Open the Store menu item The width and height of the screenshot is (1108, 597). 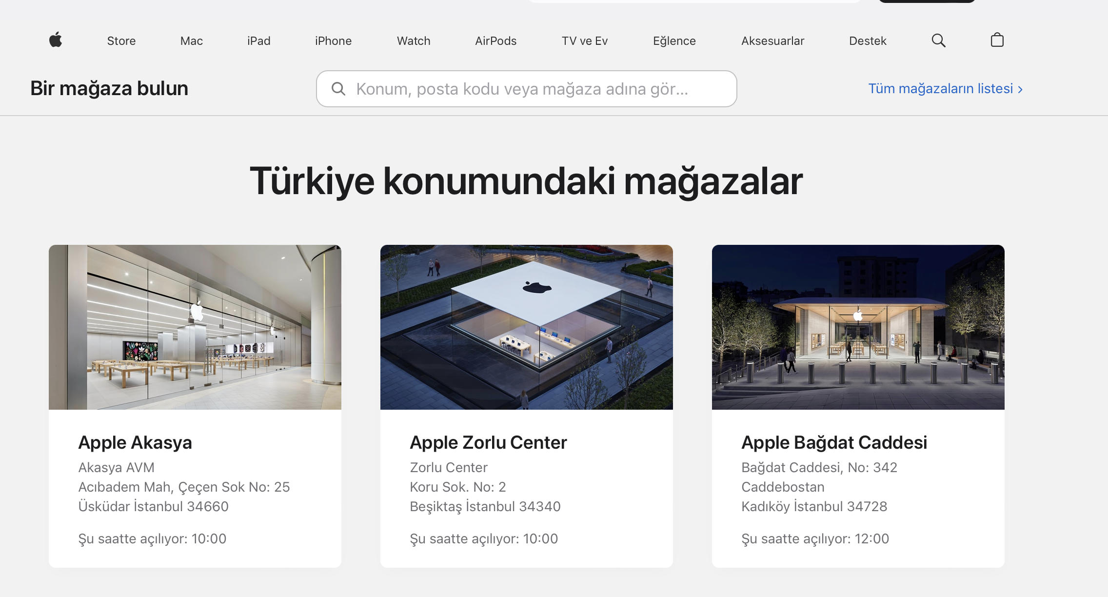[x=121, y=41]
